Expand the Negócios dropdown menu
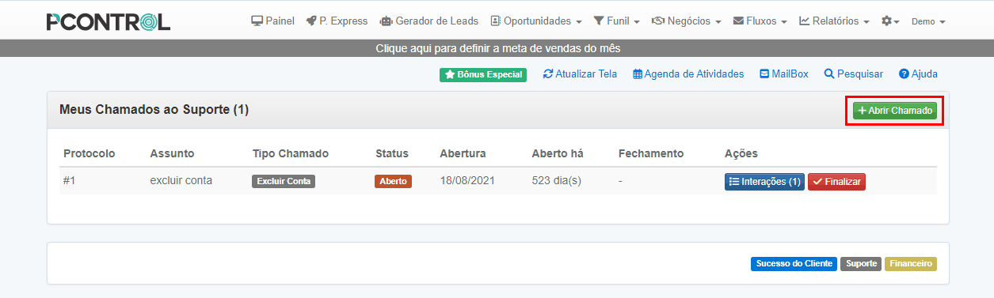 pos(686,21)
